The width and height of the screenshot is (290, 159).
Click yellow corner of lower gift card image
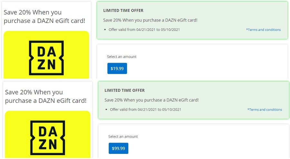pyautogui.click(x=10, y=116)
